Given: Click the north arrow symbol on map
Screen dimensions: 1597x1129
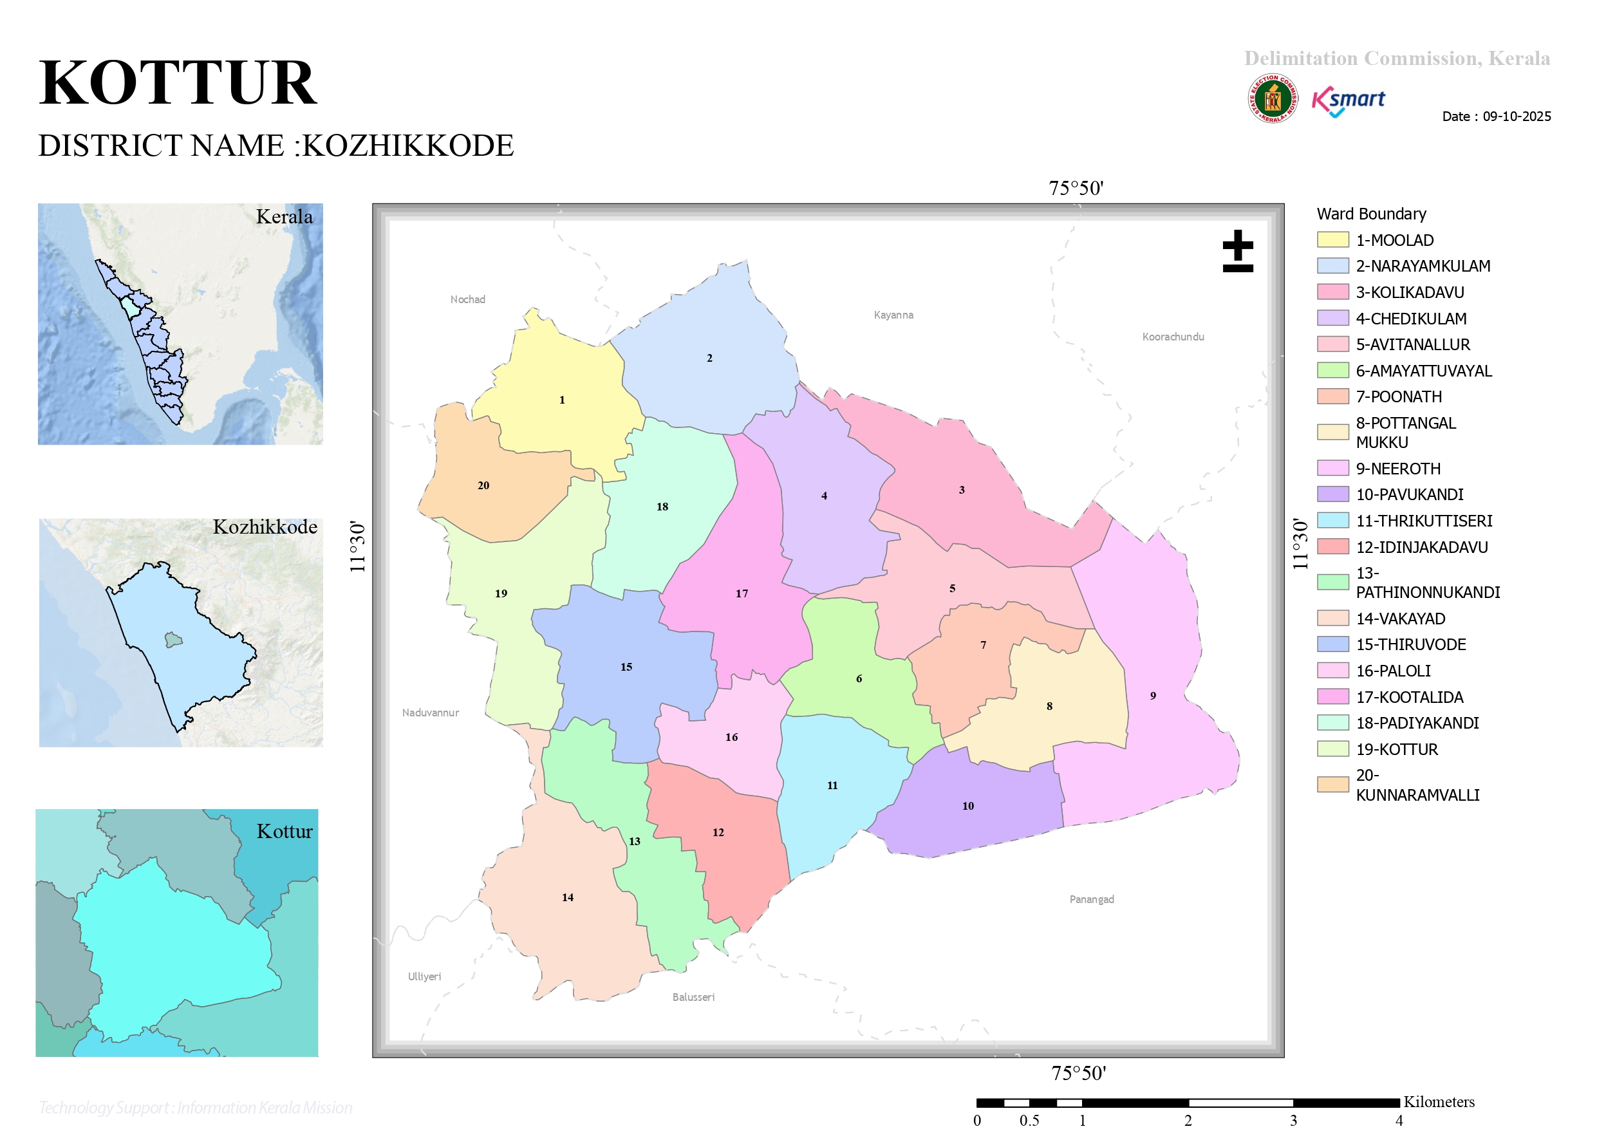Looking at the screenshot, I should click(x=1237, y=250).
